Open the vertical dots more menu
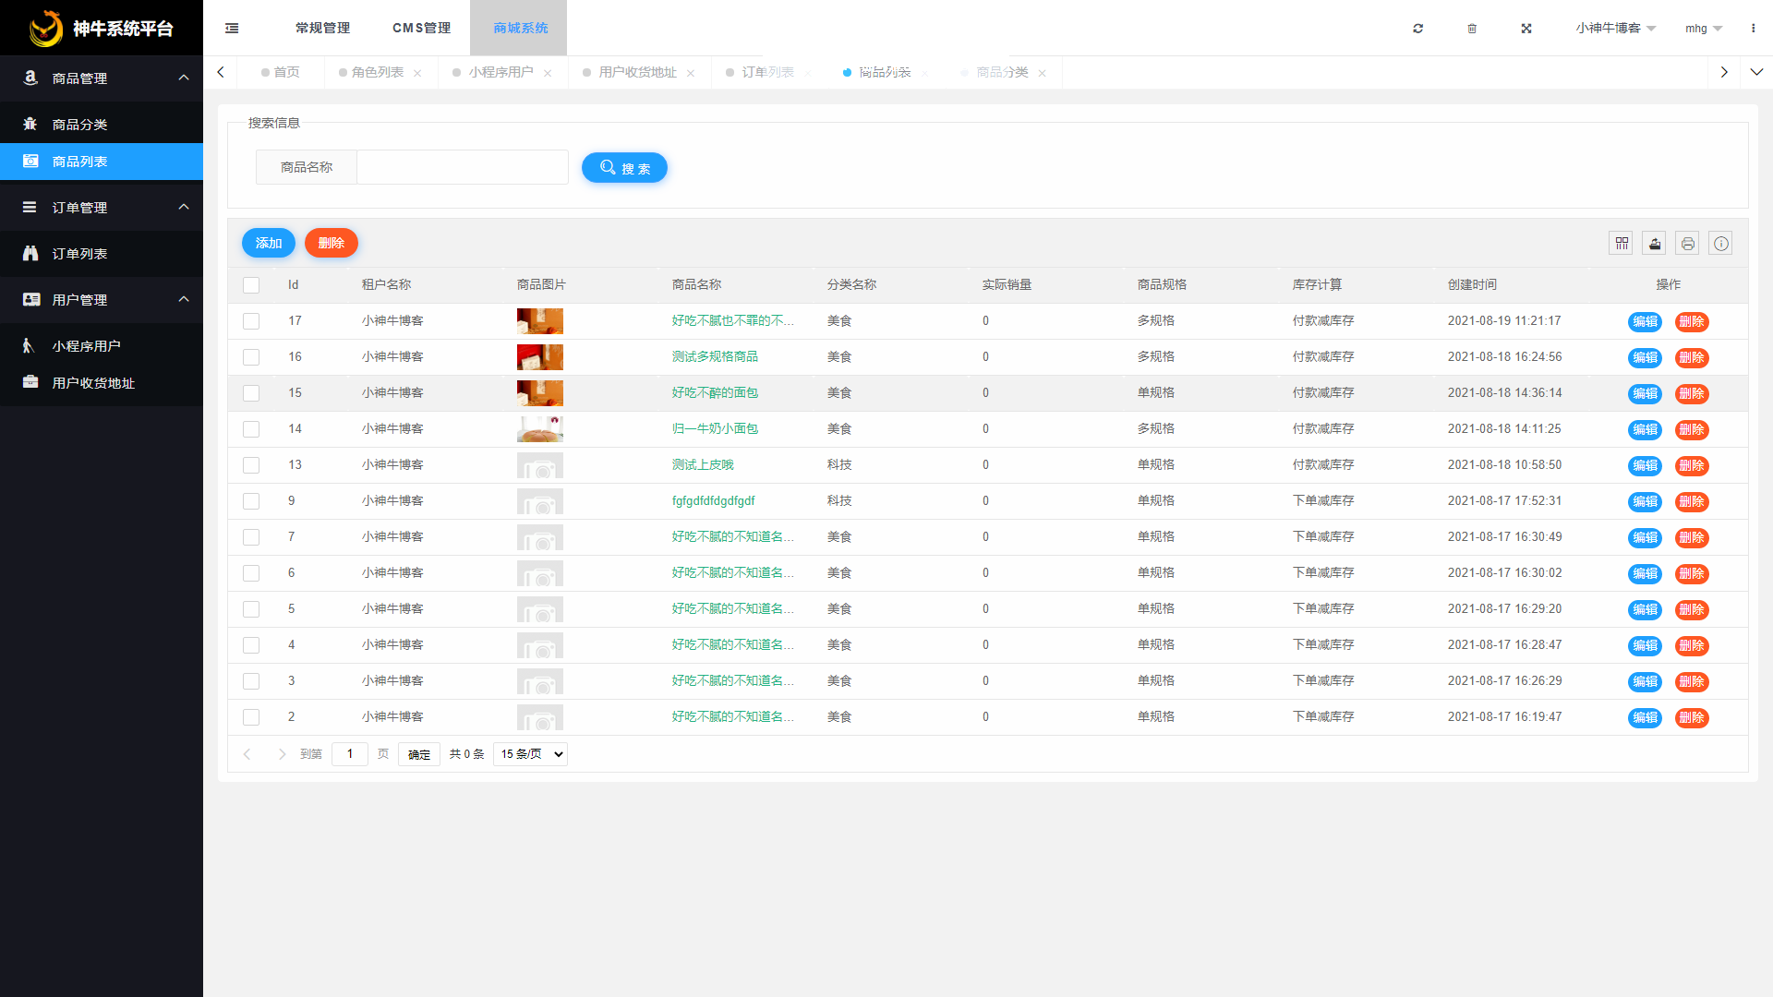 pos(1754,29)
